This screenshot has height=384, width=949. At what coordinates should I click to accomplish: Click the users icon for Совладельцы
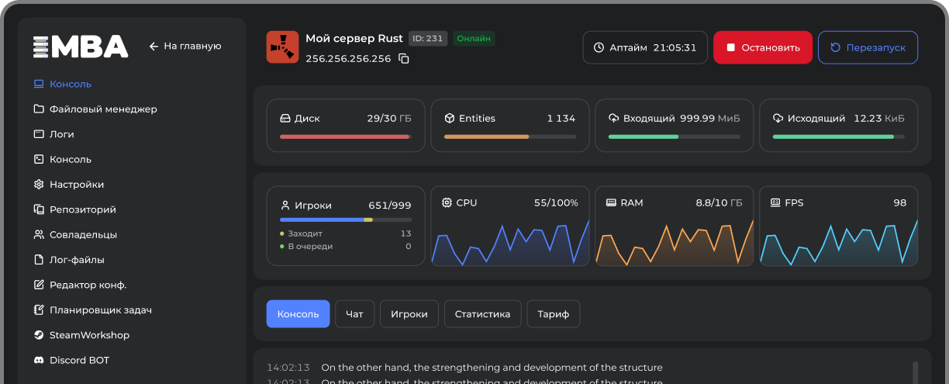[39, 234]
